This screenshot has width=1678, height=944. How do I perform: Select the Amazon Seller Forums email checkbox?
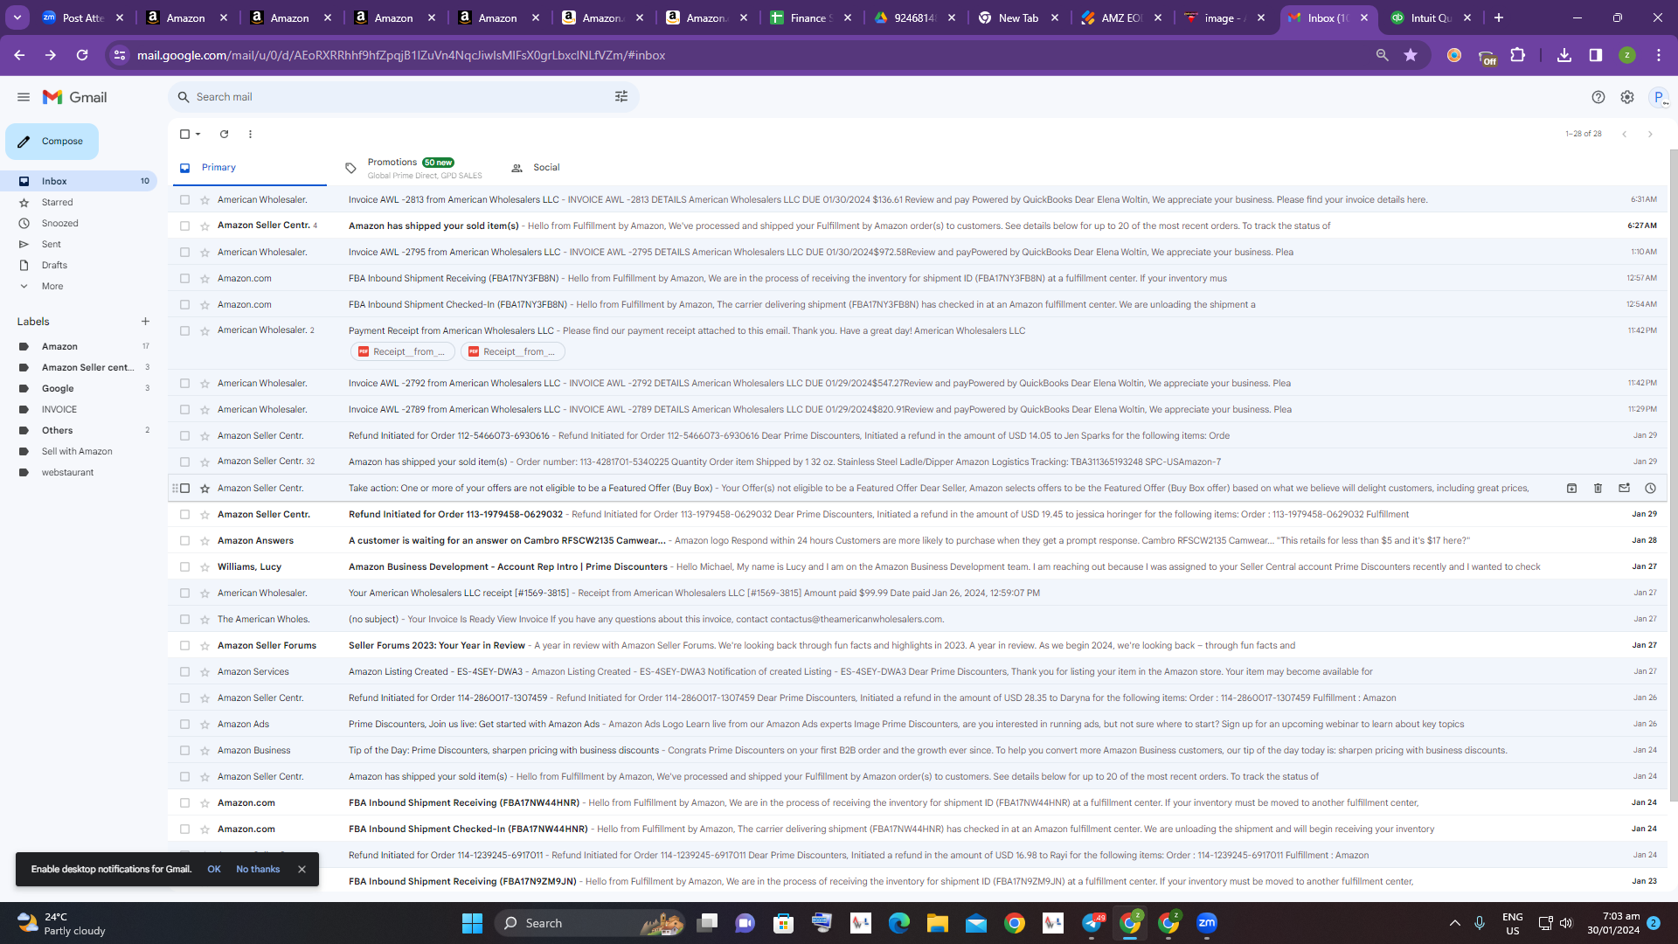tap(184, 645)
